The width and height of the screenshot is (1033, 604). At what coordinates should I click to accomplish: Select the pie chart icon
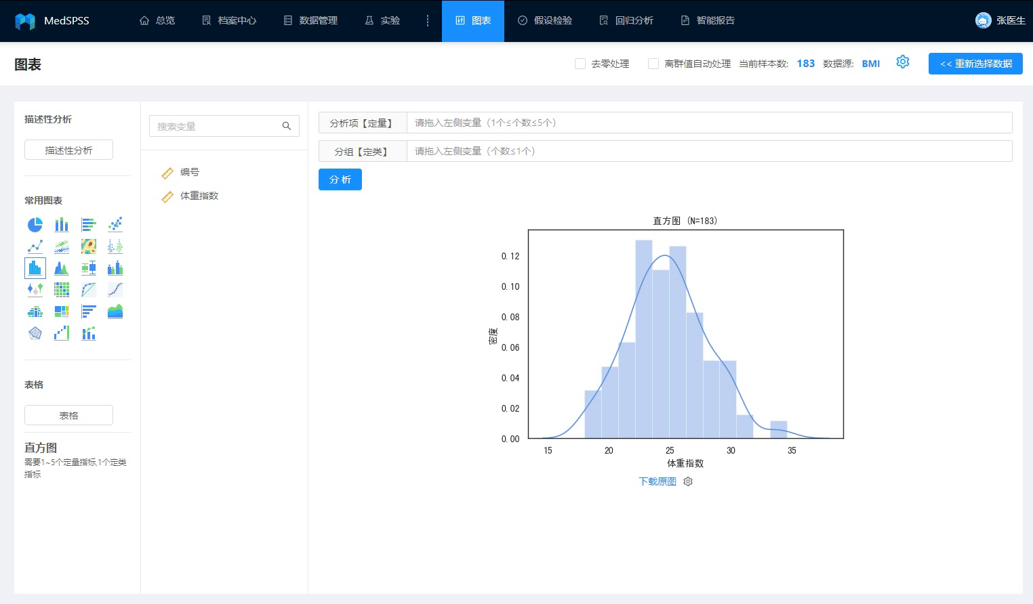(35, 225)
